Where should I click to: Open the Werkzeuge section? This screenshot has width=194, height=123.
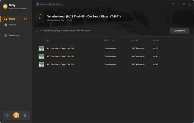coord(14,35)
